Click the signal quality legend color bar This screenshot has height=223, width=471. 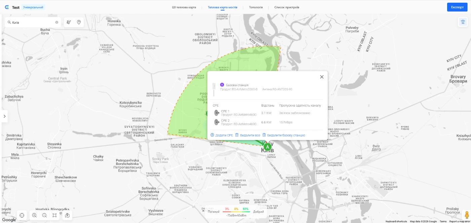[236, 212]
